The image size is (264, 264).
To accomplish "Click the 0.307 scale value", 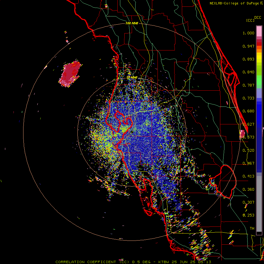I will pos(248,202).
